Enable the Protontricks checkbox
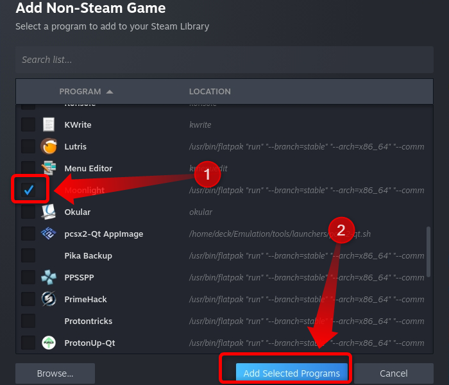The width and height of the screenshot is (449, 385). [28, 321]
